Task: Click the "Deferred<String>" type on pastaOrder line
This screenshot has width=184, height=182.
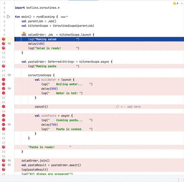Action: [x=61, y=62]
